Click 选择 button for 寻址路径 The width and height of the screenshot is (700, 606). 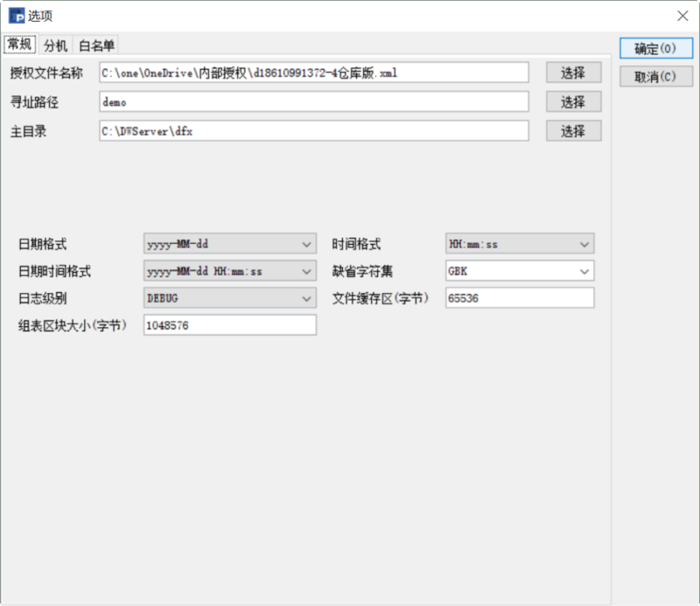[x=574, y=101]
